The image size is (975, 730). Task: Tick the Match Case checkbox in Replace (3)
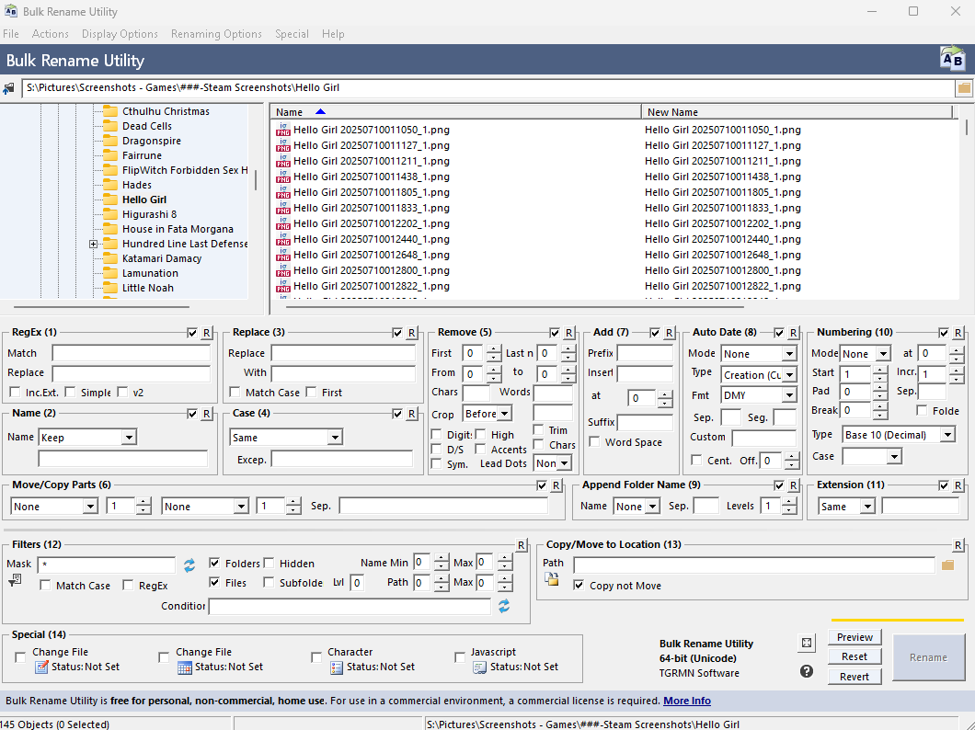[235, 393]
